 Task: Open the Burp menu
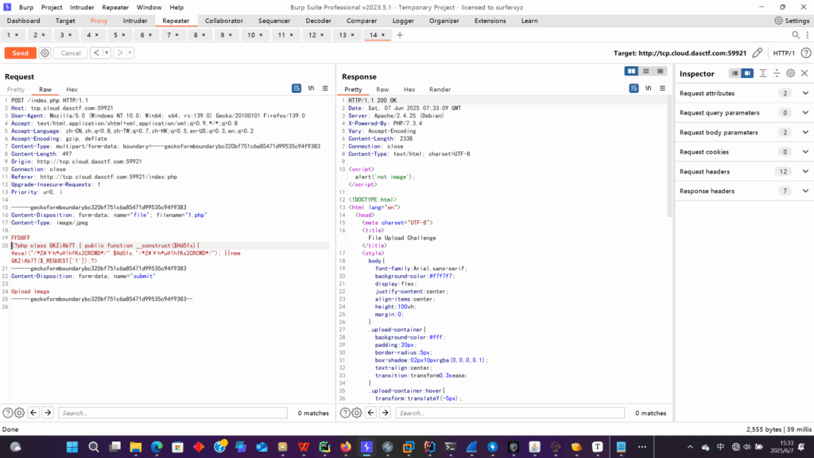(26, 7)
